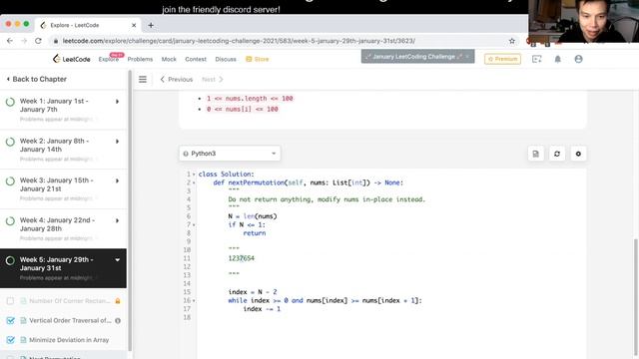Open the Problems menu item

pyautogui.click(x=140, y=59)
